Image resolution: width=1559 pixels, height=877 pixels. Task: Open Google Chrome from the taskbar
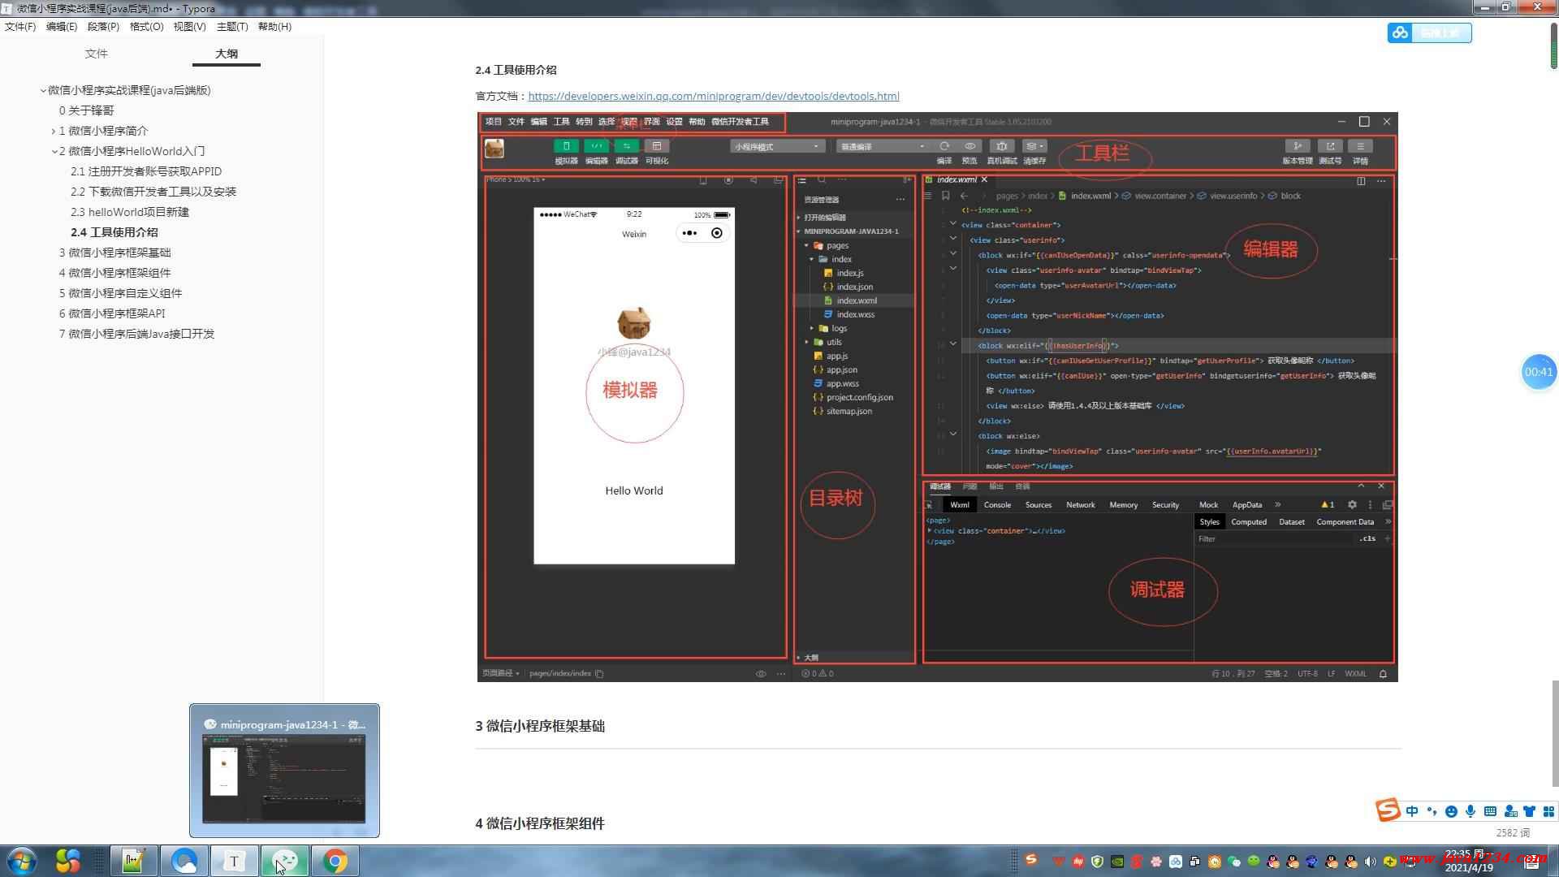click(335, 861)
